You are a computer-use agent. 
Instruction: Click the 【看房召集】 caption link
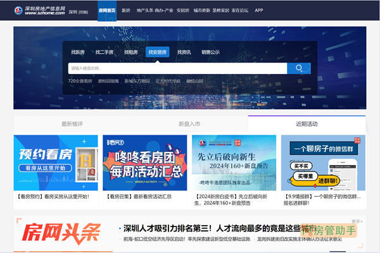tap(138, 197)
